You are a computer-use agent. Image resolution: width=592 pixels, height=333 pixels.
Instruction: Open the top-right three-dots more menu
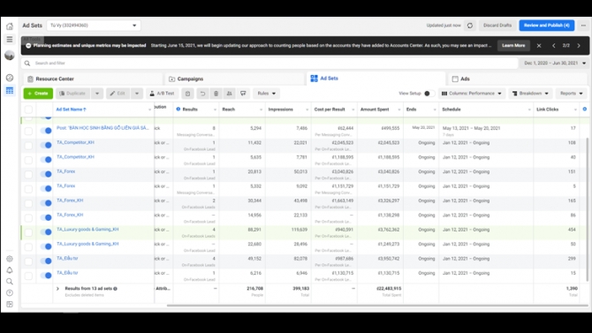pyautogui.click(x=583, y=26)
